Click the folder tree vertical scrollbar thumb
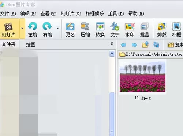The width and height of the screenshot is (183, 136). click(112, 114)
